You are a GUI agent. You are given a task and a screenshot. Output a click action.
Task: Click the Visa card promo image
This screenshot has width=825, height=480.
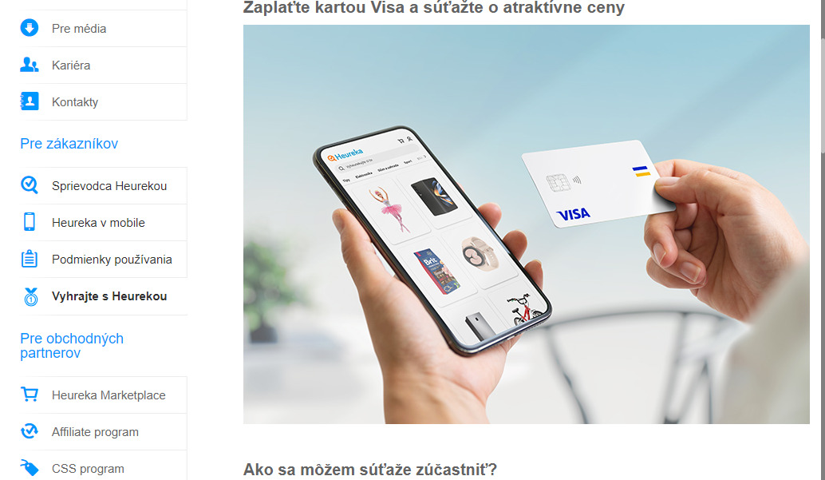(x=526, y=224)
